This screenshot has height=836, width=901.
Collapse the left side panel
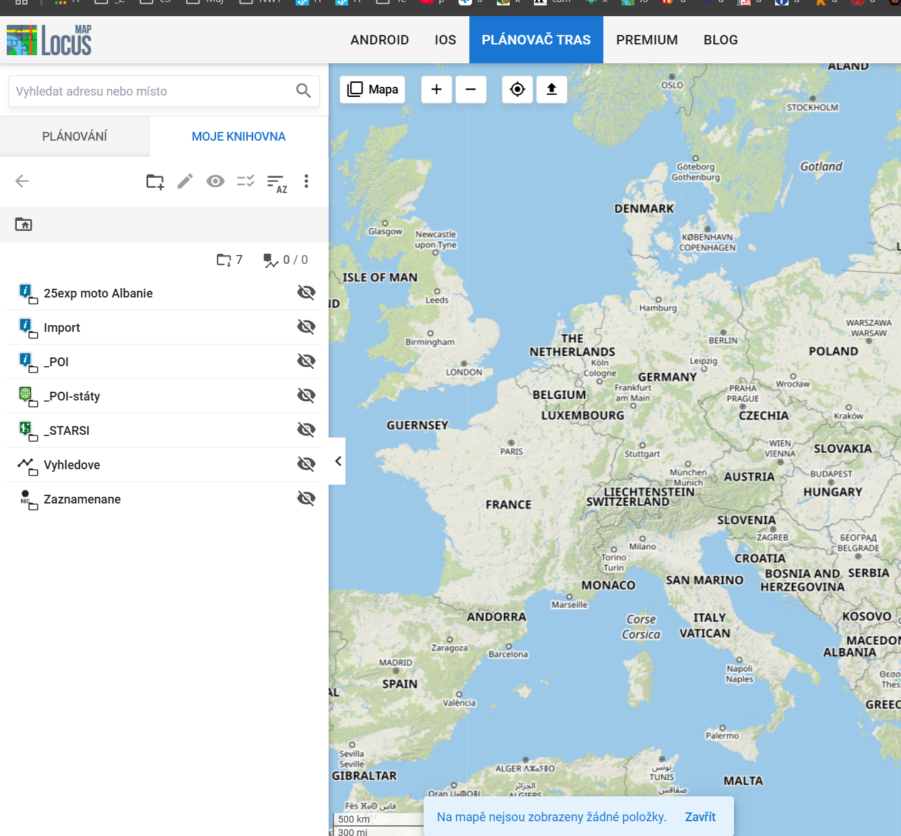[338, 461]
